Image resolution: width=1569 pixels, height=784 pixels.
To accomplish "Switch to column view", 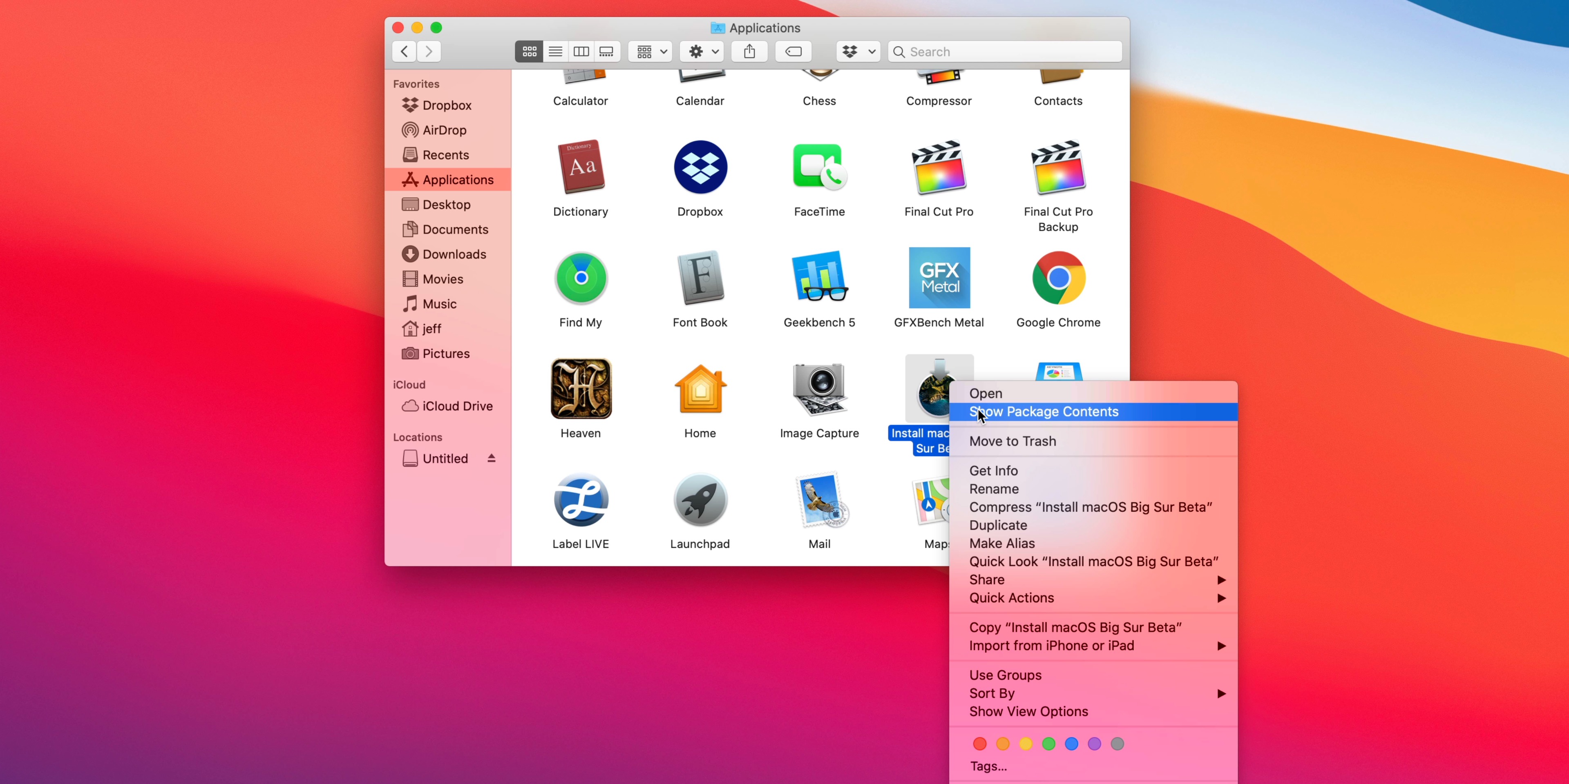I will [581, 51].
